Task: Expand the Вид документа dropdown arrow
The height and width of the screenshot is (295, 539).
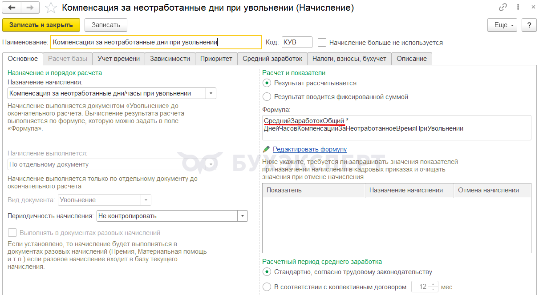Action: pyautogui.click(x=146, y=200)
